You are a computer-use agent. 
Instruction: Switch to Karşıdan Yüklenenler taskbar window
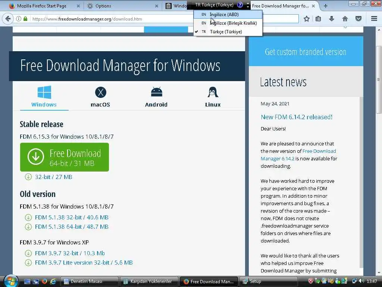[149, 281]
